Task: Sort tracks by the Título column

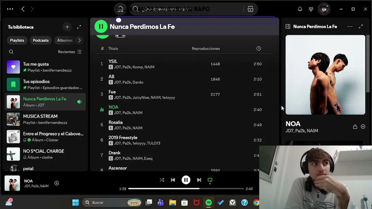Action: point(113,48)
